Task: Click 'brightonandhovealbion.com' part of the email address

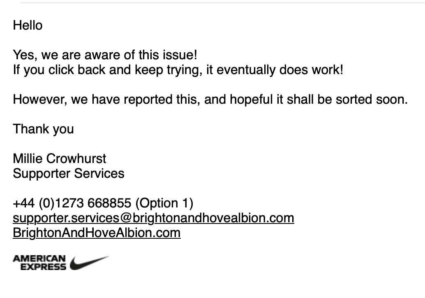Action: pyautogui.click(x=213, y=218)
